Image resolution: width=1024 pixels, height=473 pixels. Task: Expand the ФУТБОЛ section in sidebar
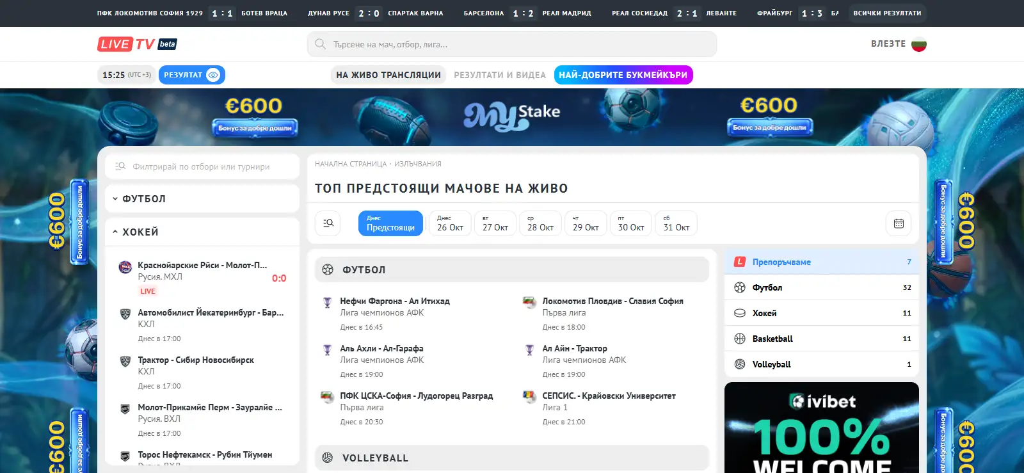(x=202, y=199)
